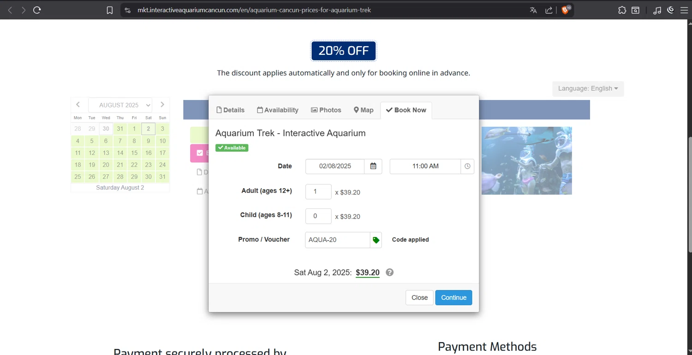Open the AUGUST 2025 month dropdown
The image size is (692, 355).
click(120, 105)
